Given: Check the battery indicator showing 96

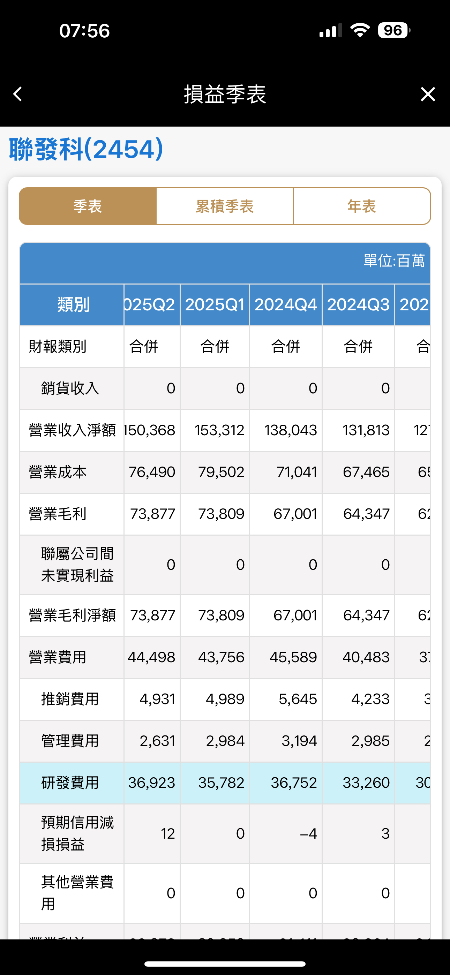Looking at the screenshot, I should (394, 30).
